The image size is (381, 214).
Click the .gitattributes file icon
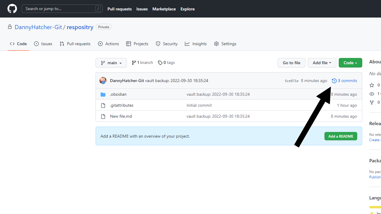pos(103,106)
